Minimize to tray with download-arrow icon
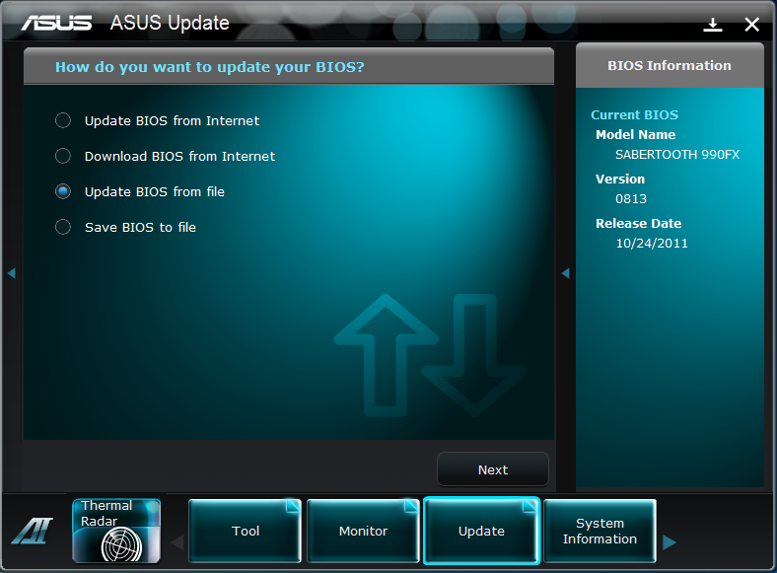Screen dimensions: 777x573 coord(713,24)
